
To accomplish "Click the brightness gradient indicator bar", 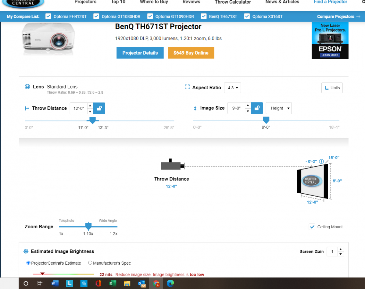I will pyautogui.click(x=64, y=274).
